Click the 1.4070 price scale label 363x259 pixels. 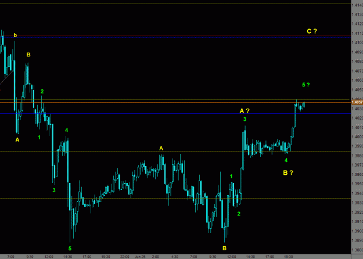357,71
